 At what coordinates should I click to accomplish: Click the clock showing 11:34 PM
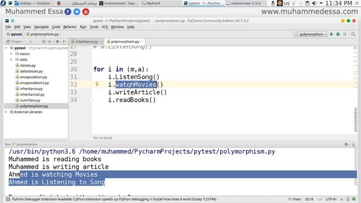click(x=338, y=3)
